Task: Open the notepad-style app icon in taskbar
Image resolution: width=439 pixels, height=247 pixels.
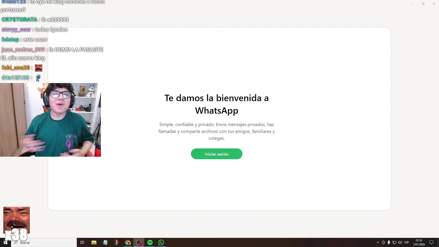Action: click(x=105, y=243)
